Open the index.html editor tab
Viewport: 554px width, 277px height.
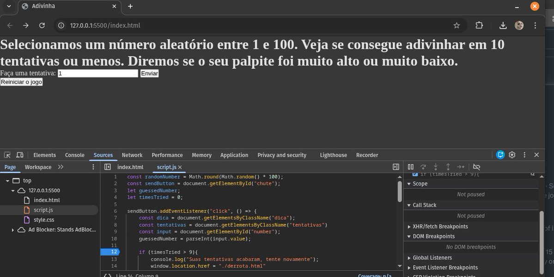pyautogui.click(x=130, y=167)
